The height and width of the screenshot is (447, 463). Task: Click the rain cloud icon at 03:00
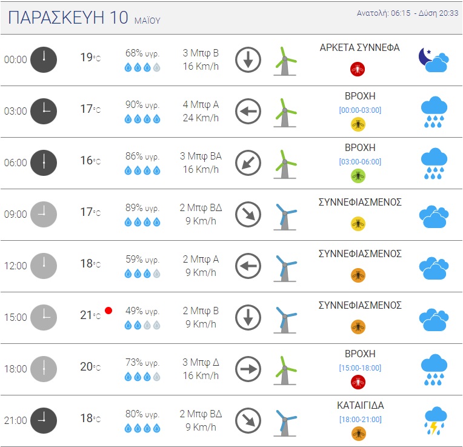pos(434,112)
